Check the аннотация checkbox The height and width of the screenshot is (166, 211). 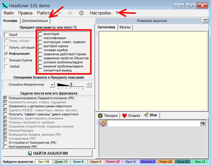40,34
